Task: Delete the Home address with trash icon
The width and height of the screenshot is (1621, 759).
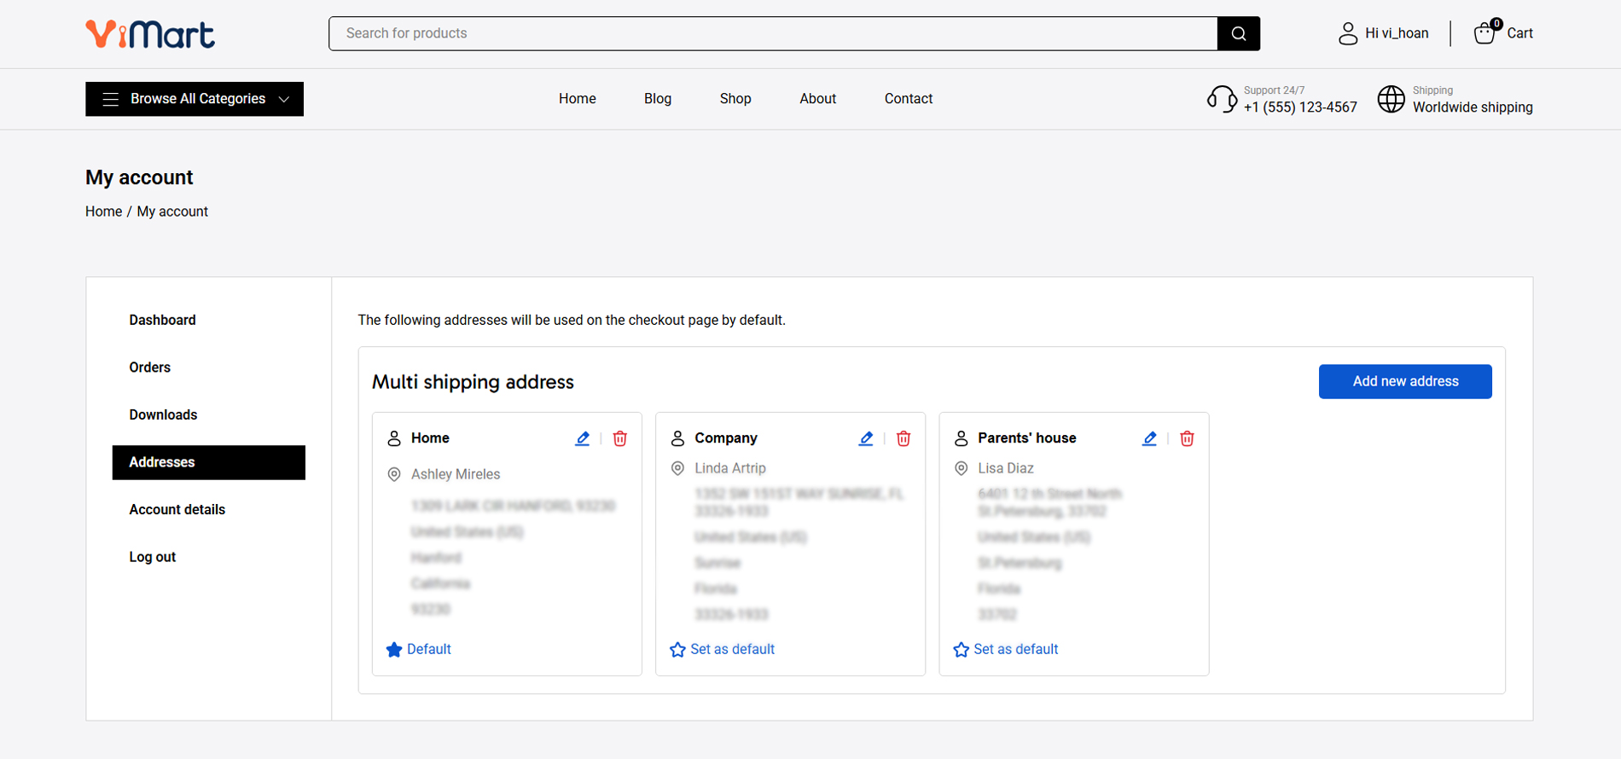Action: 620,438
